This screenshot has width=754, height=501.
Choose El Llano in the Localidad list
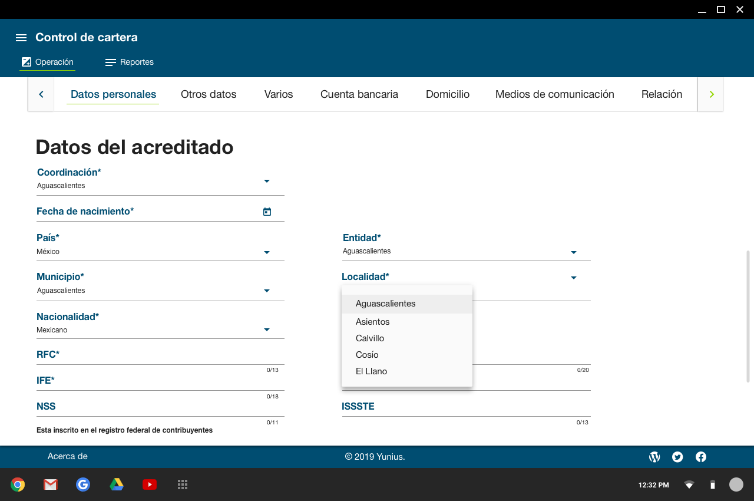tap(371, 371)
